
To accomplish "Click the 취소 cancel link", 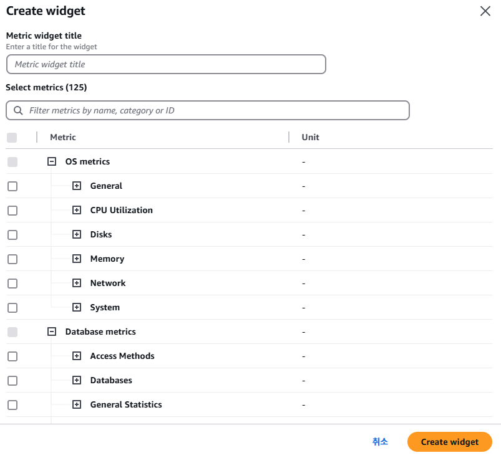I will (380, 442).
